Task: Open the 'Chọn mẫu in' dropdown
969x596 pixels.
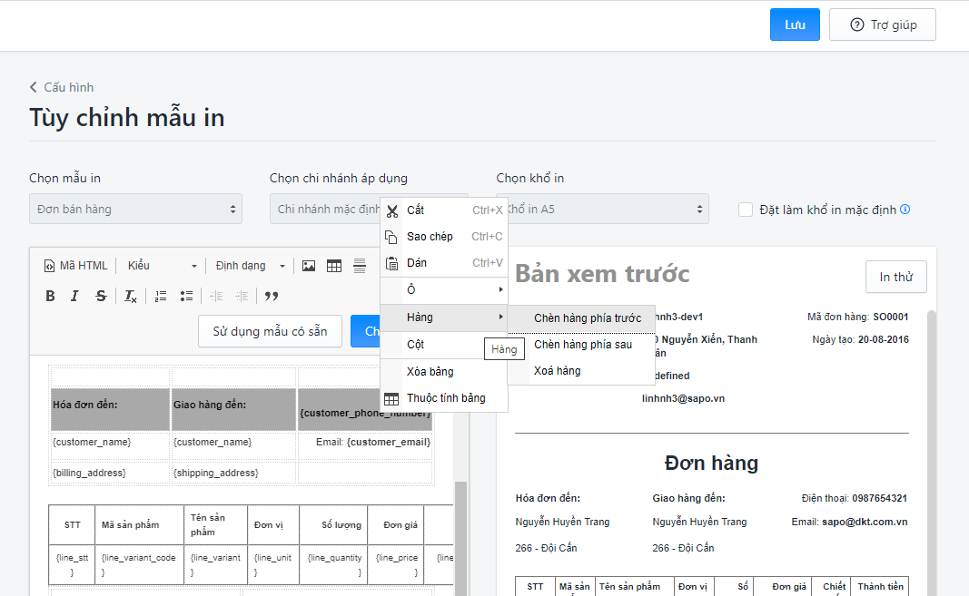Action: [x=135, y=209]
